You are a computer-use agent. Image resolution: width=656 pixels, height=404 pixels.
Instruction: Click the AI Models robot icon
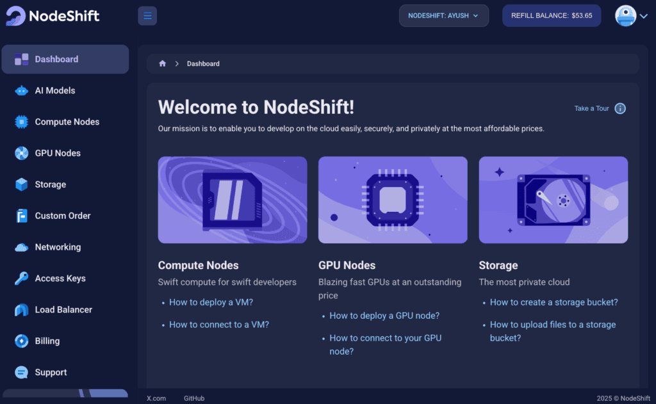point(21,91)
